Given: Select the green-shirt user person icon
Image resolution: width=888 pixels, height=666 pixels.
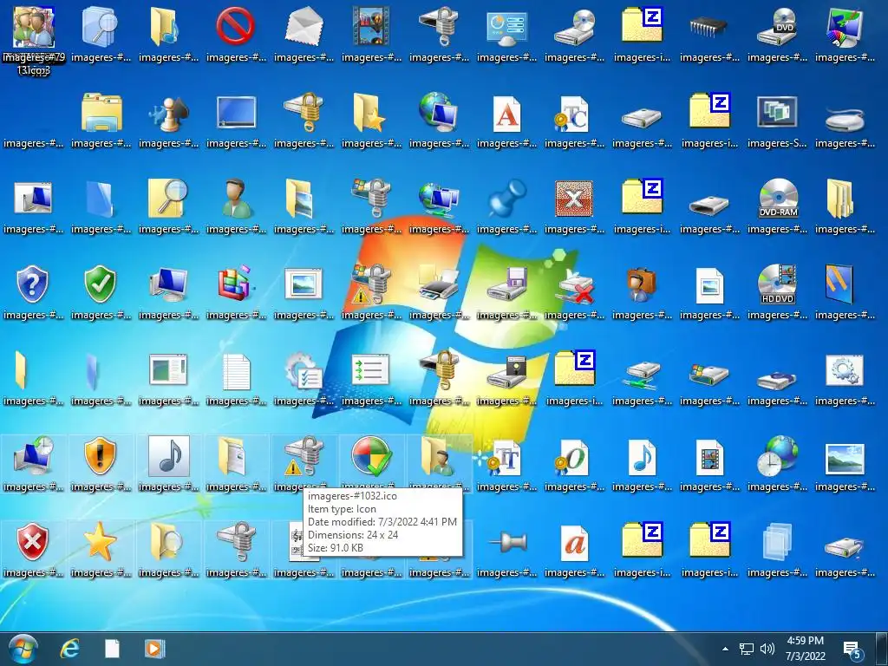Looking at the screenshot, I should point(236,199).
